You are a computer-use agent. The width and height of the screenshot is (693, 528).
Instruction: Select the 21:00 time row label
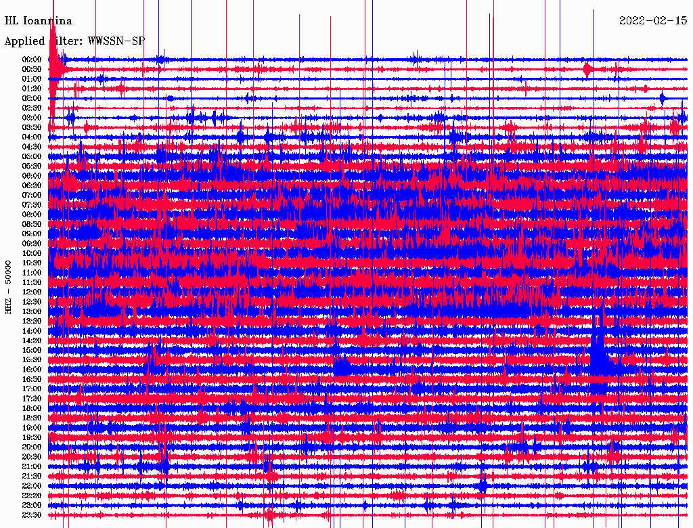pyautogui.click(x=32, y=466)
